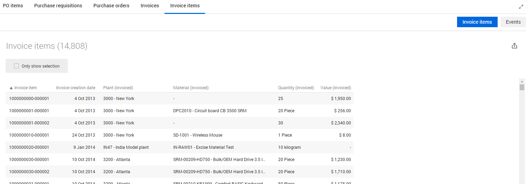Sort by Plant (invoiced) column header
526x184 pixels.
[x=118, y=88]
